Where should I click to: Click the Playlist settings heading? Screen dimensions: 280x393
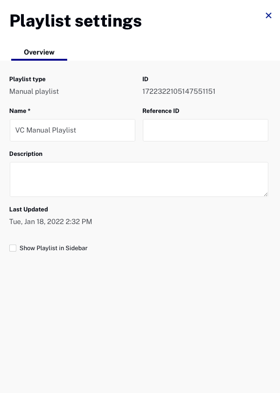click(76, 21)
